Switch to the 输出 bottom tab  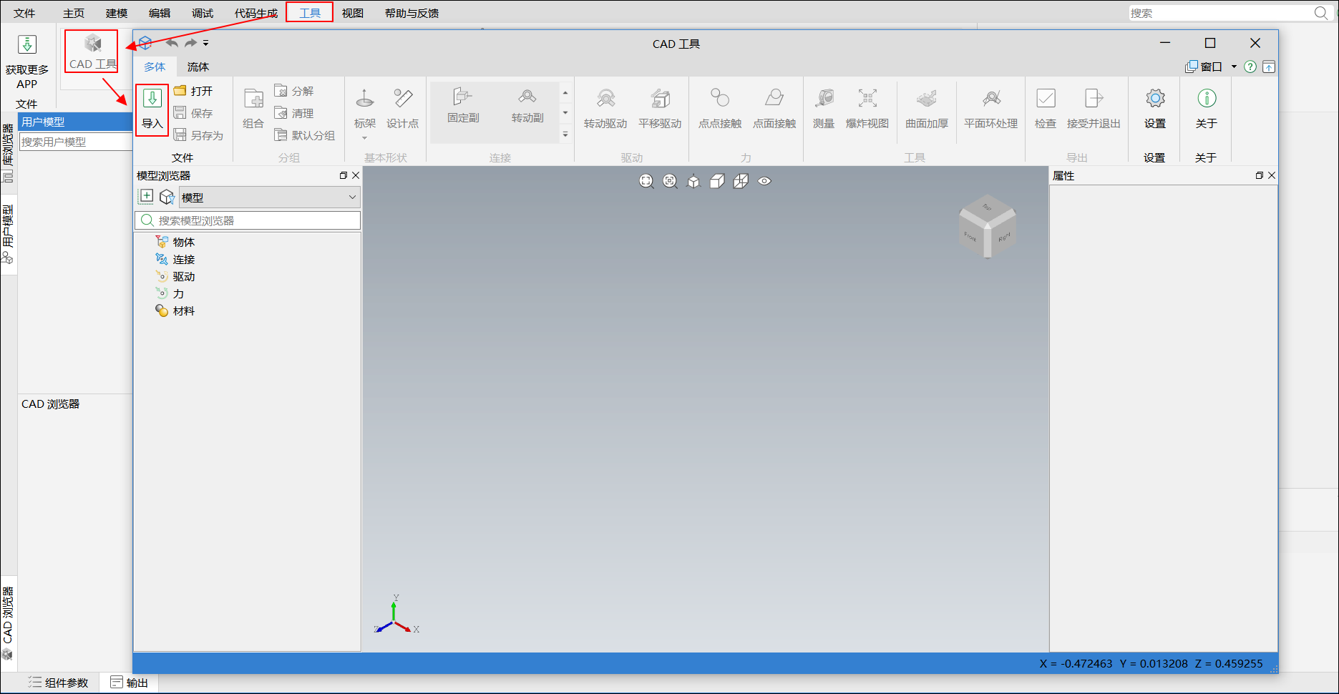[x=130, y=683]
